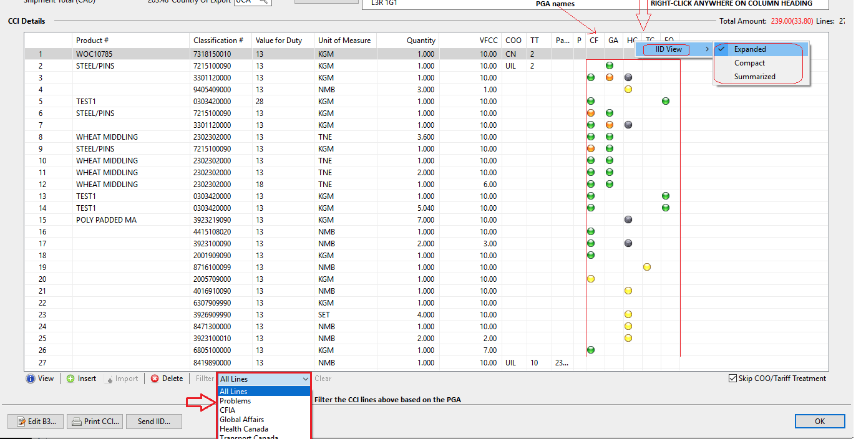Viewport: 856px width, 439px height.
Task: Click the Send IID... button
Action: pos(154,422)
